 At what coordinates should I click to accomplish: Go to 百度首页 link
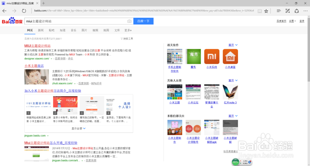[281, 21]
